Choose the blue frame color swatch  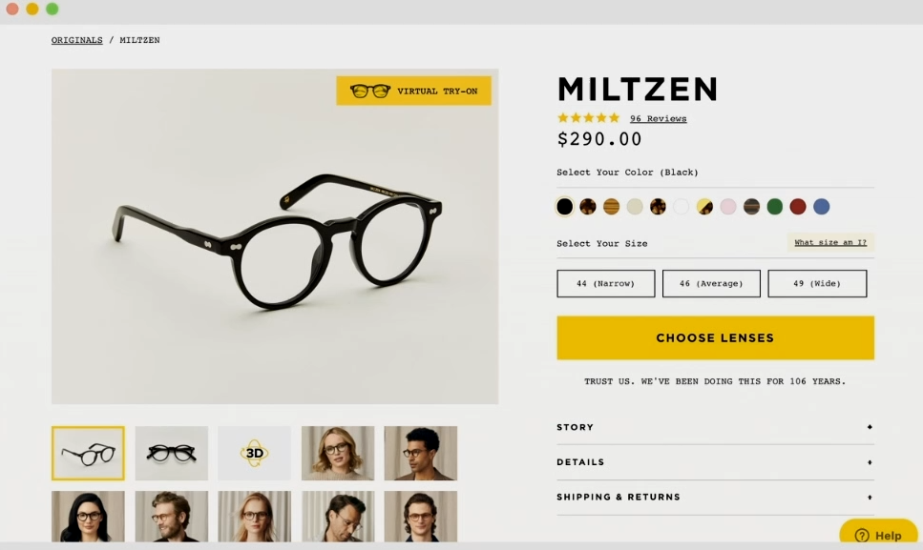(821, 206)
